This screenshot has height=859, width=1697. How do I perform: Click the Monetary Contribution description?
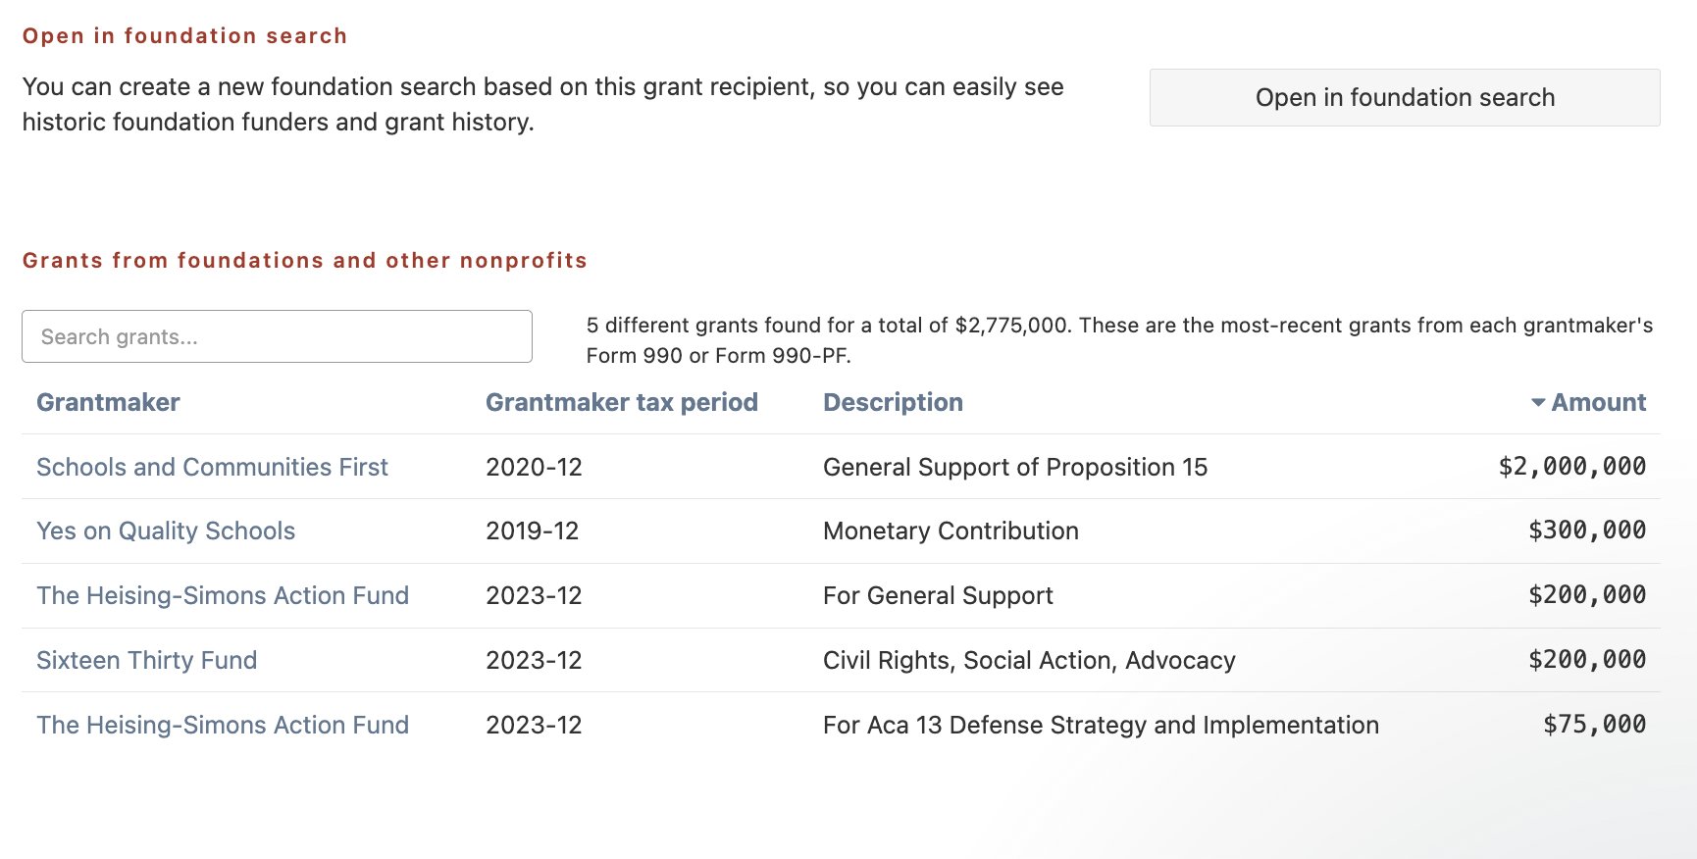pos(951,531)
